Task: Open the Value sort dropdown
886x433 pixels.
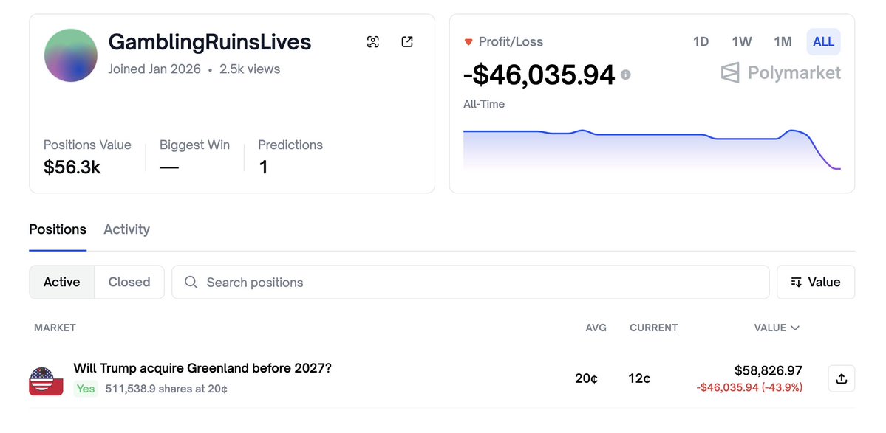Action: tap(815, 282)
